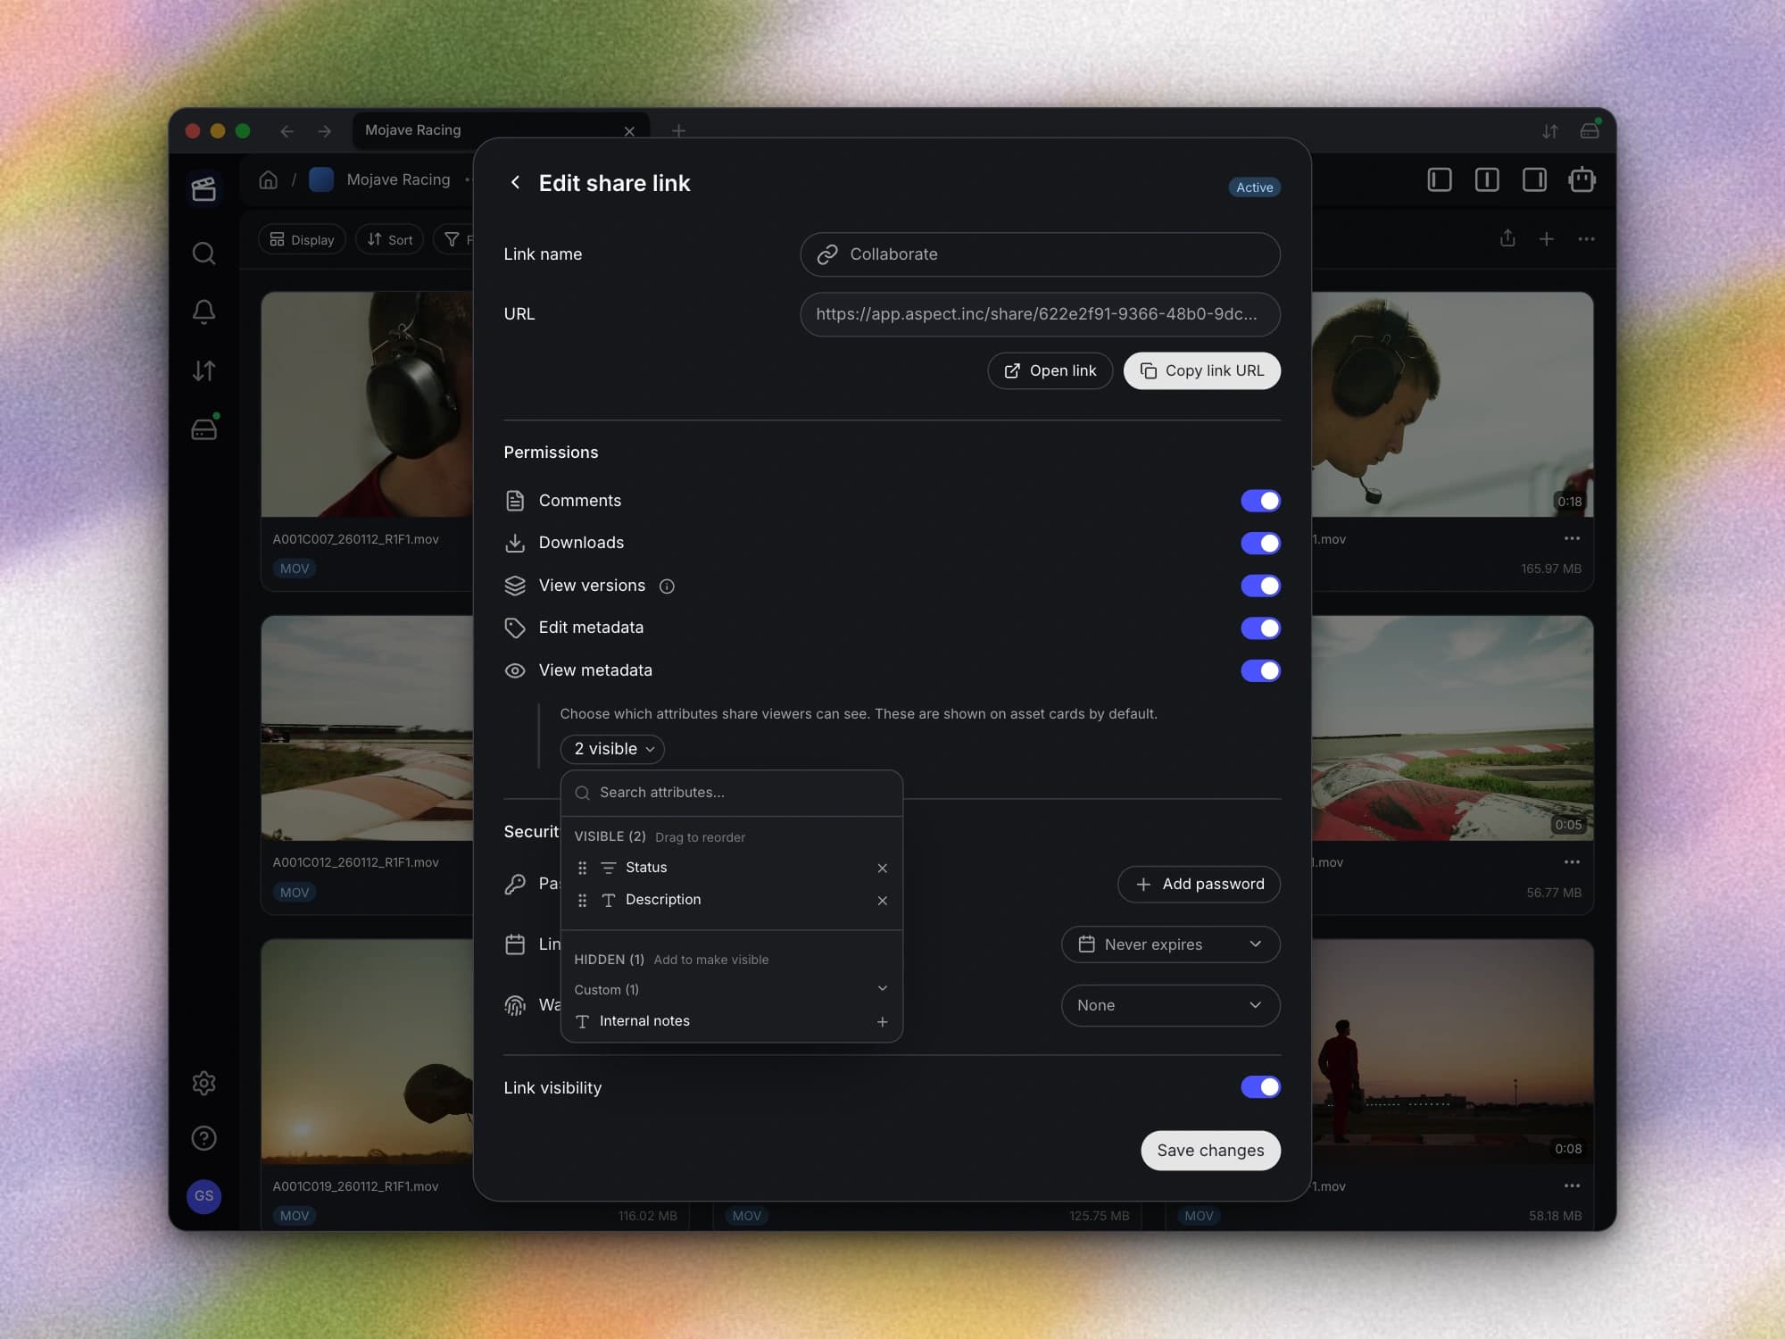Click Save changes button

pos(1210,1151)
